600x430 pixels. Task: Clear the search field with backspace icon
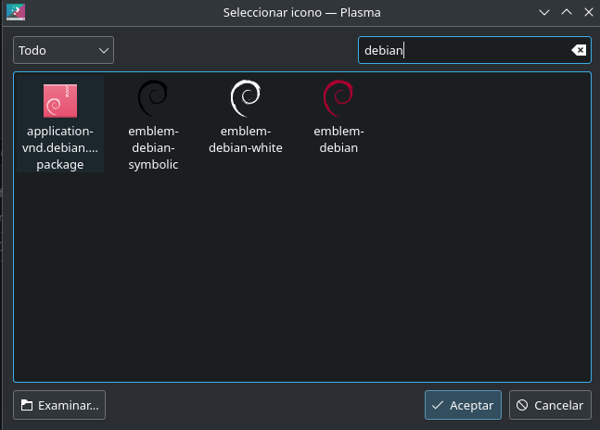(x=579, y=50)
